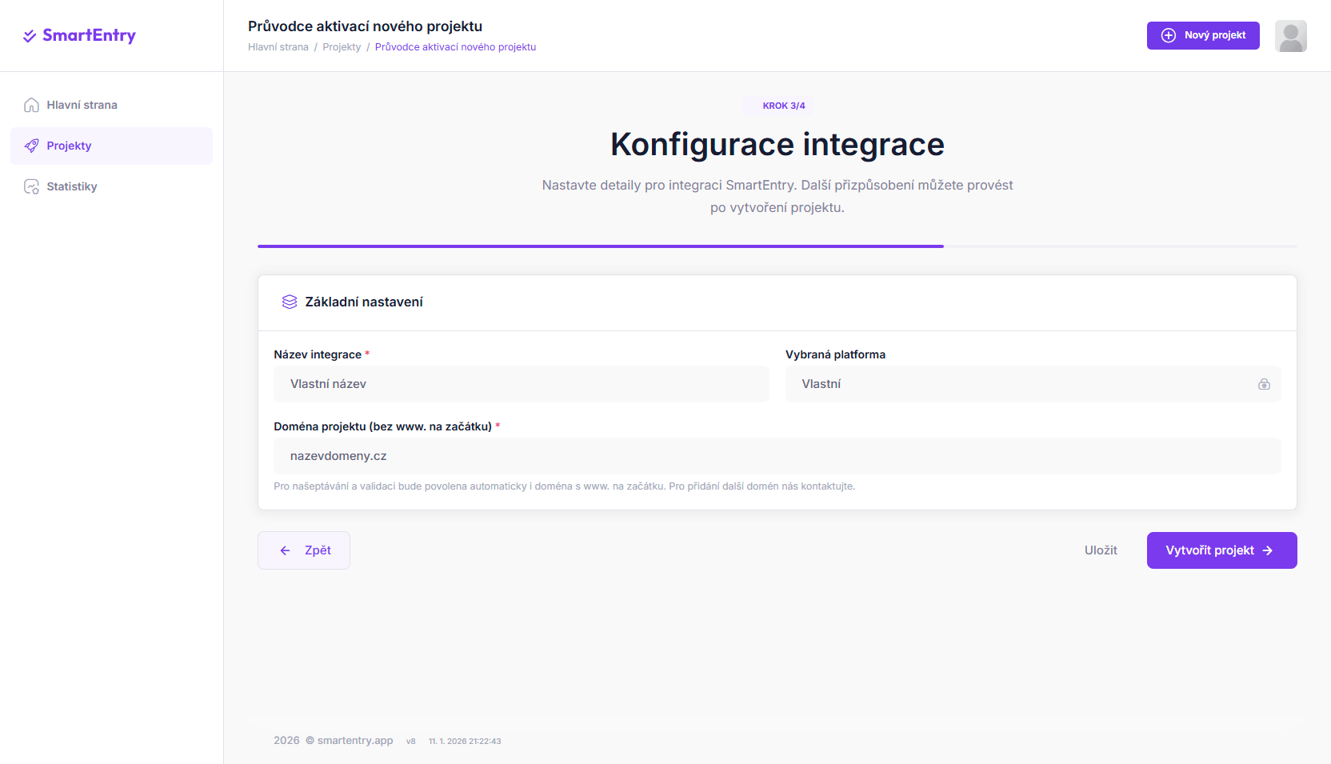The width and height of the screenshot is (1331, 764).
Task: Open Hlavní strana in the sidebar
Action: (82, 105)
